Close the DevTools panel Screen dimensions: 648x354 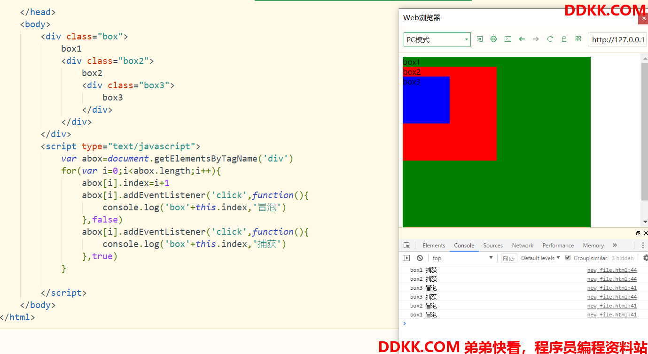click(646, 233)
